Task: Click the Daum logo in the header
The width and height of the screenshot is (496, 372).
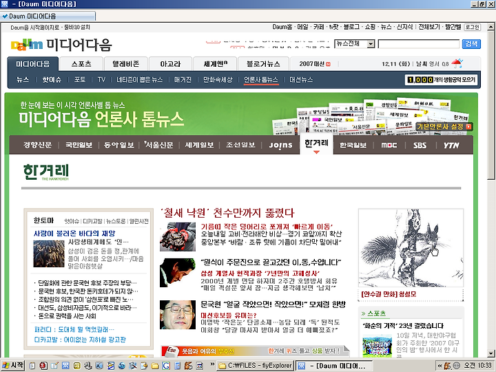Action: (27, 45)
